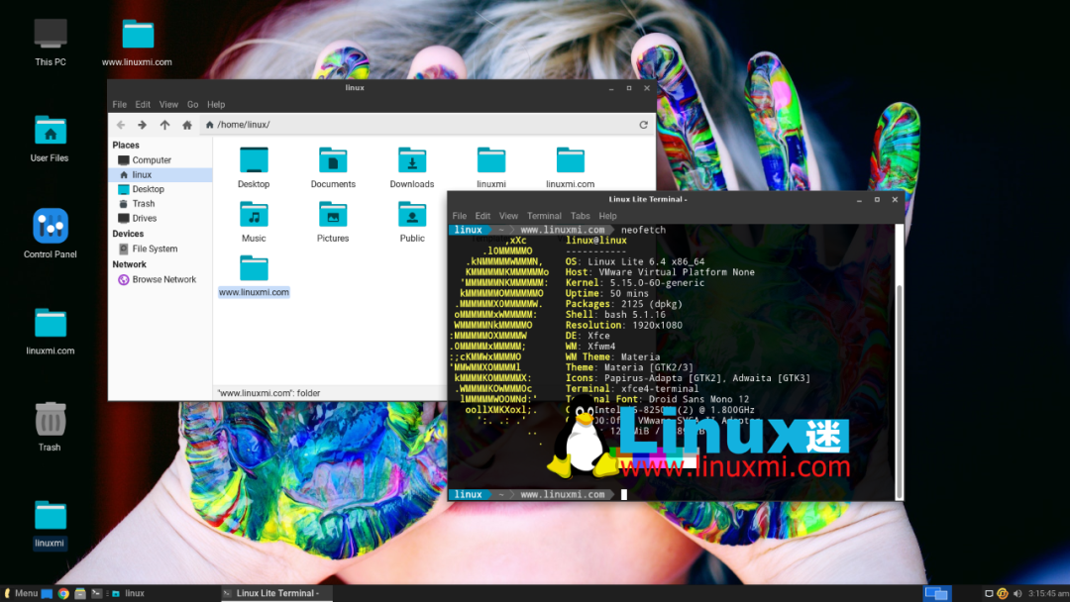Viewport: 1070px width, 602px height.
Task: Open the Documents folder
Action: (333, 167)
